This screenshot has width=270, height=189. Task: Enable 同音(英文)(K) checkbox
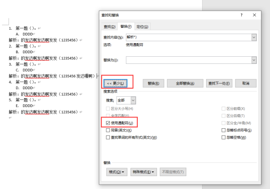point(108,130)
